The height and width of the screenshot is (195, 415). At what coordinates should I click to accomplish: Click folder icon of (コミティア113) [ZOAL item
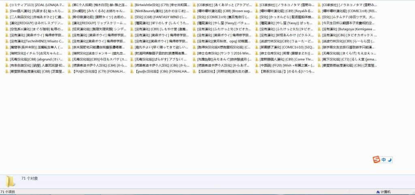coord(7,5)
